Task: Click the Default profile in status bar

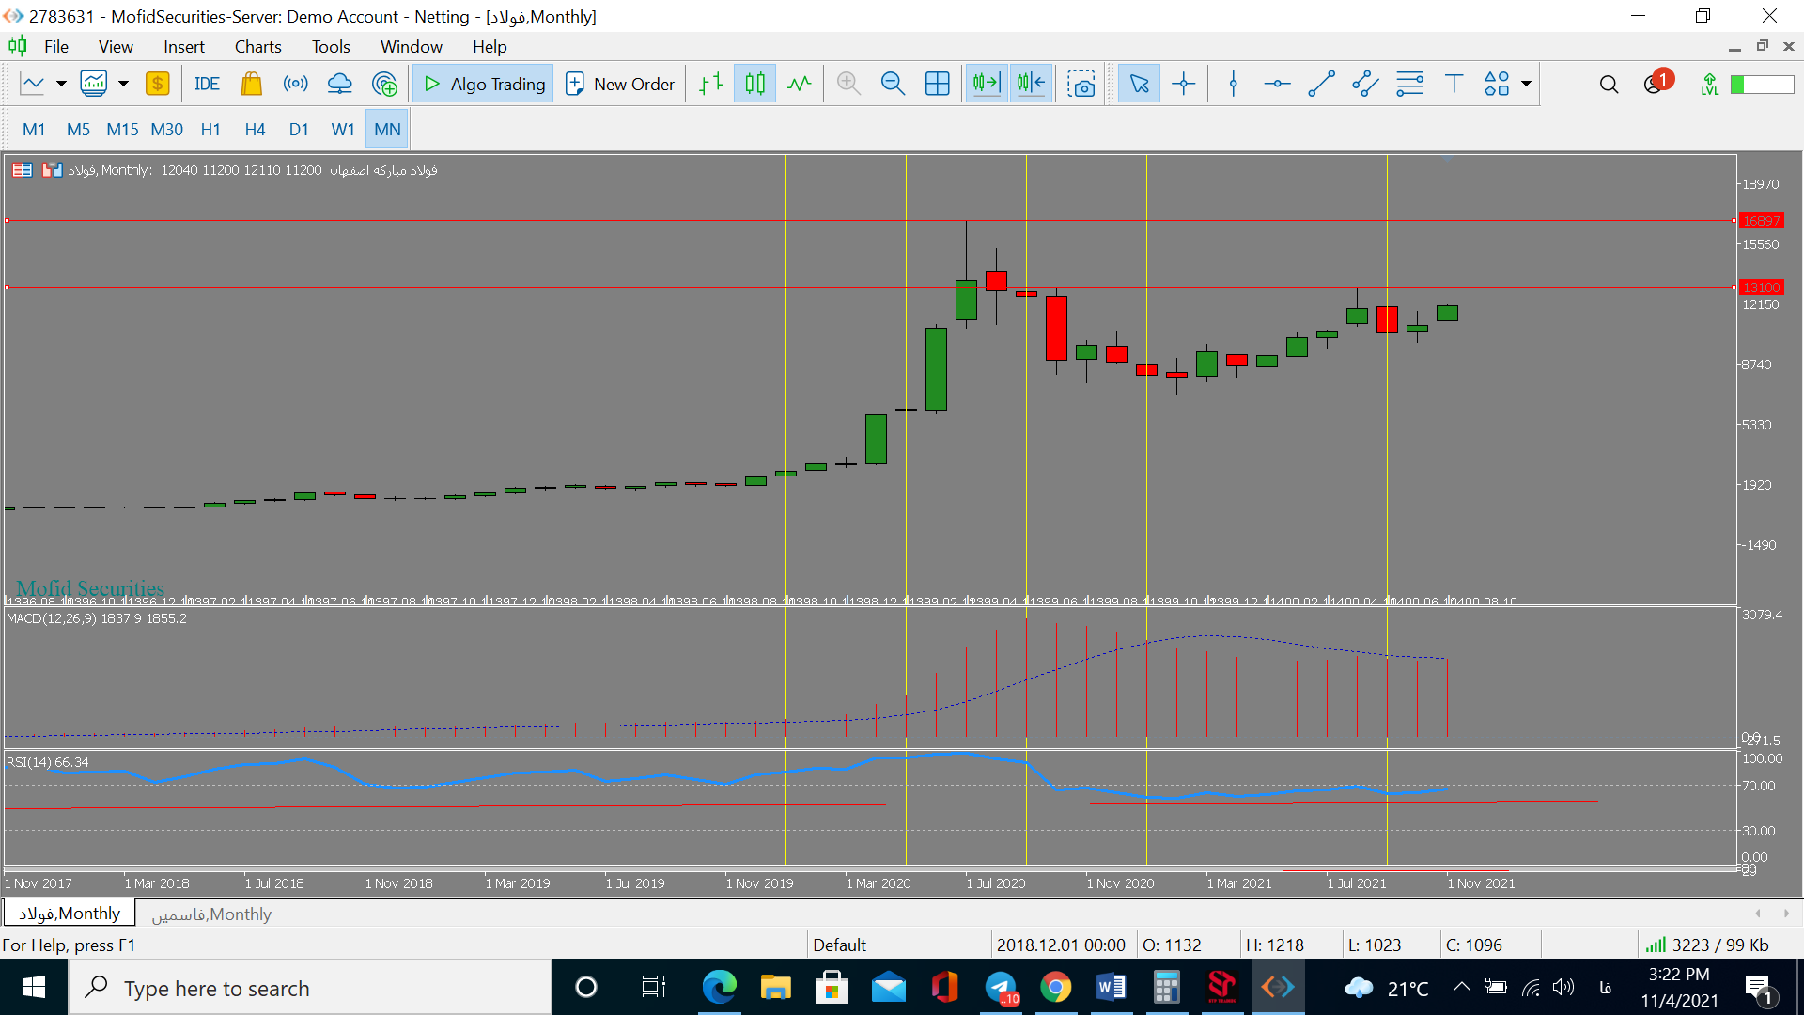Action: 839,945
